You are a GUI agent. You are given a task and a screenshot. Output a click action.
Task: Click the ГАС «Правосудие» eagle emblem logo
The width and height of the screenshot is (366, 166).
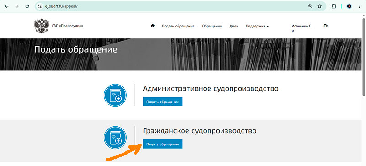point(42,26)
